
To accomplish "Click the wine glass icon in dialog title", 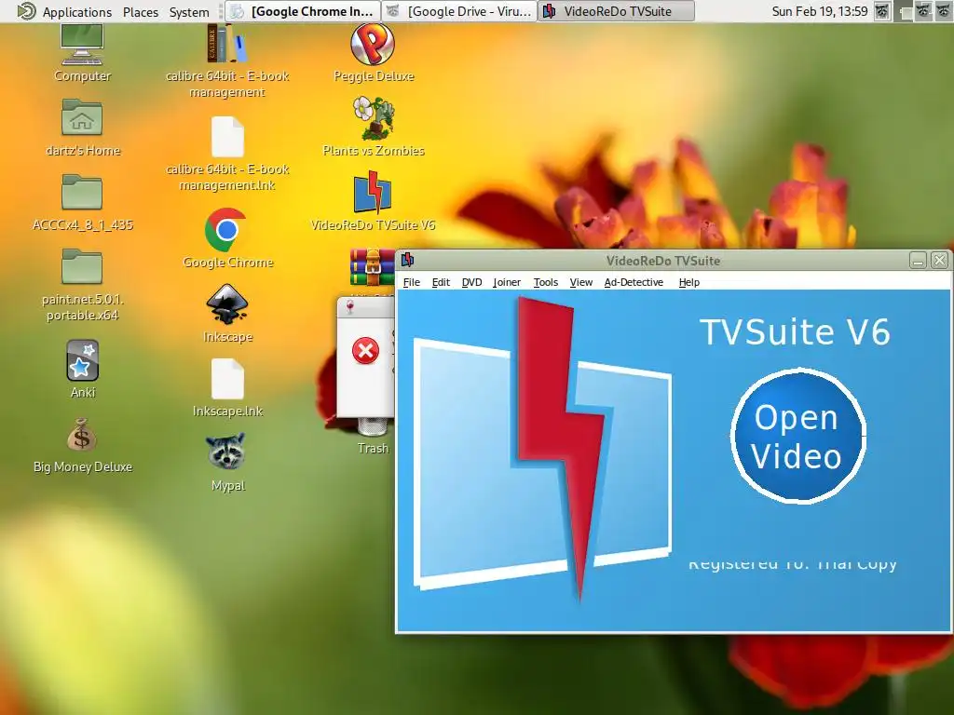I will tap(350, 307).
